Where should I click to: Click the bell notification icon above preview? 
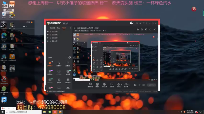tap(150, 29)
